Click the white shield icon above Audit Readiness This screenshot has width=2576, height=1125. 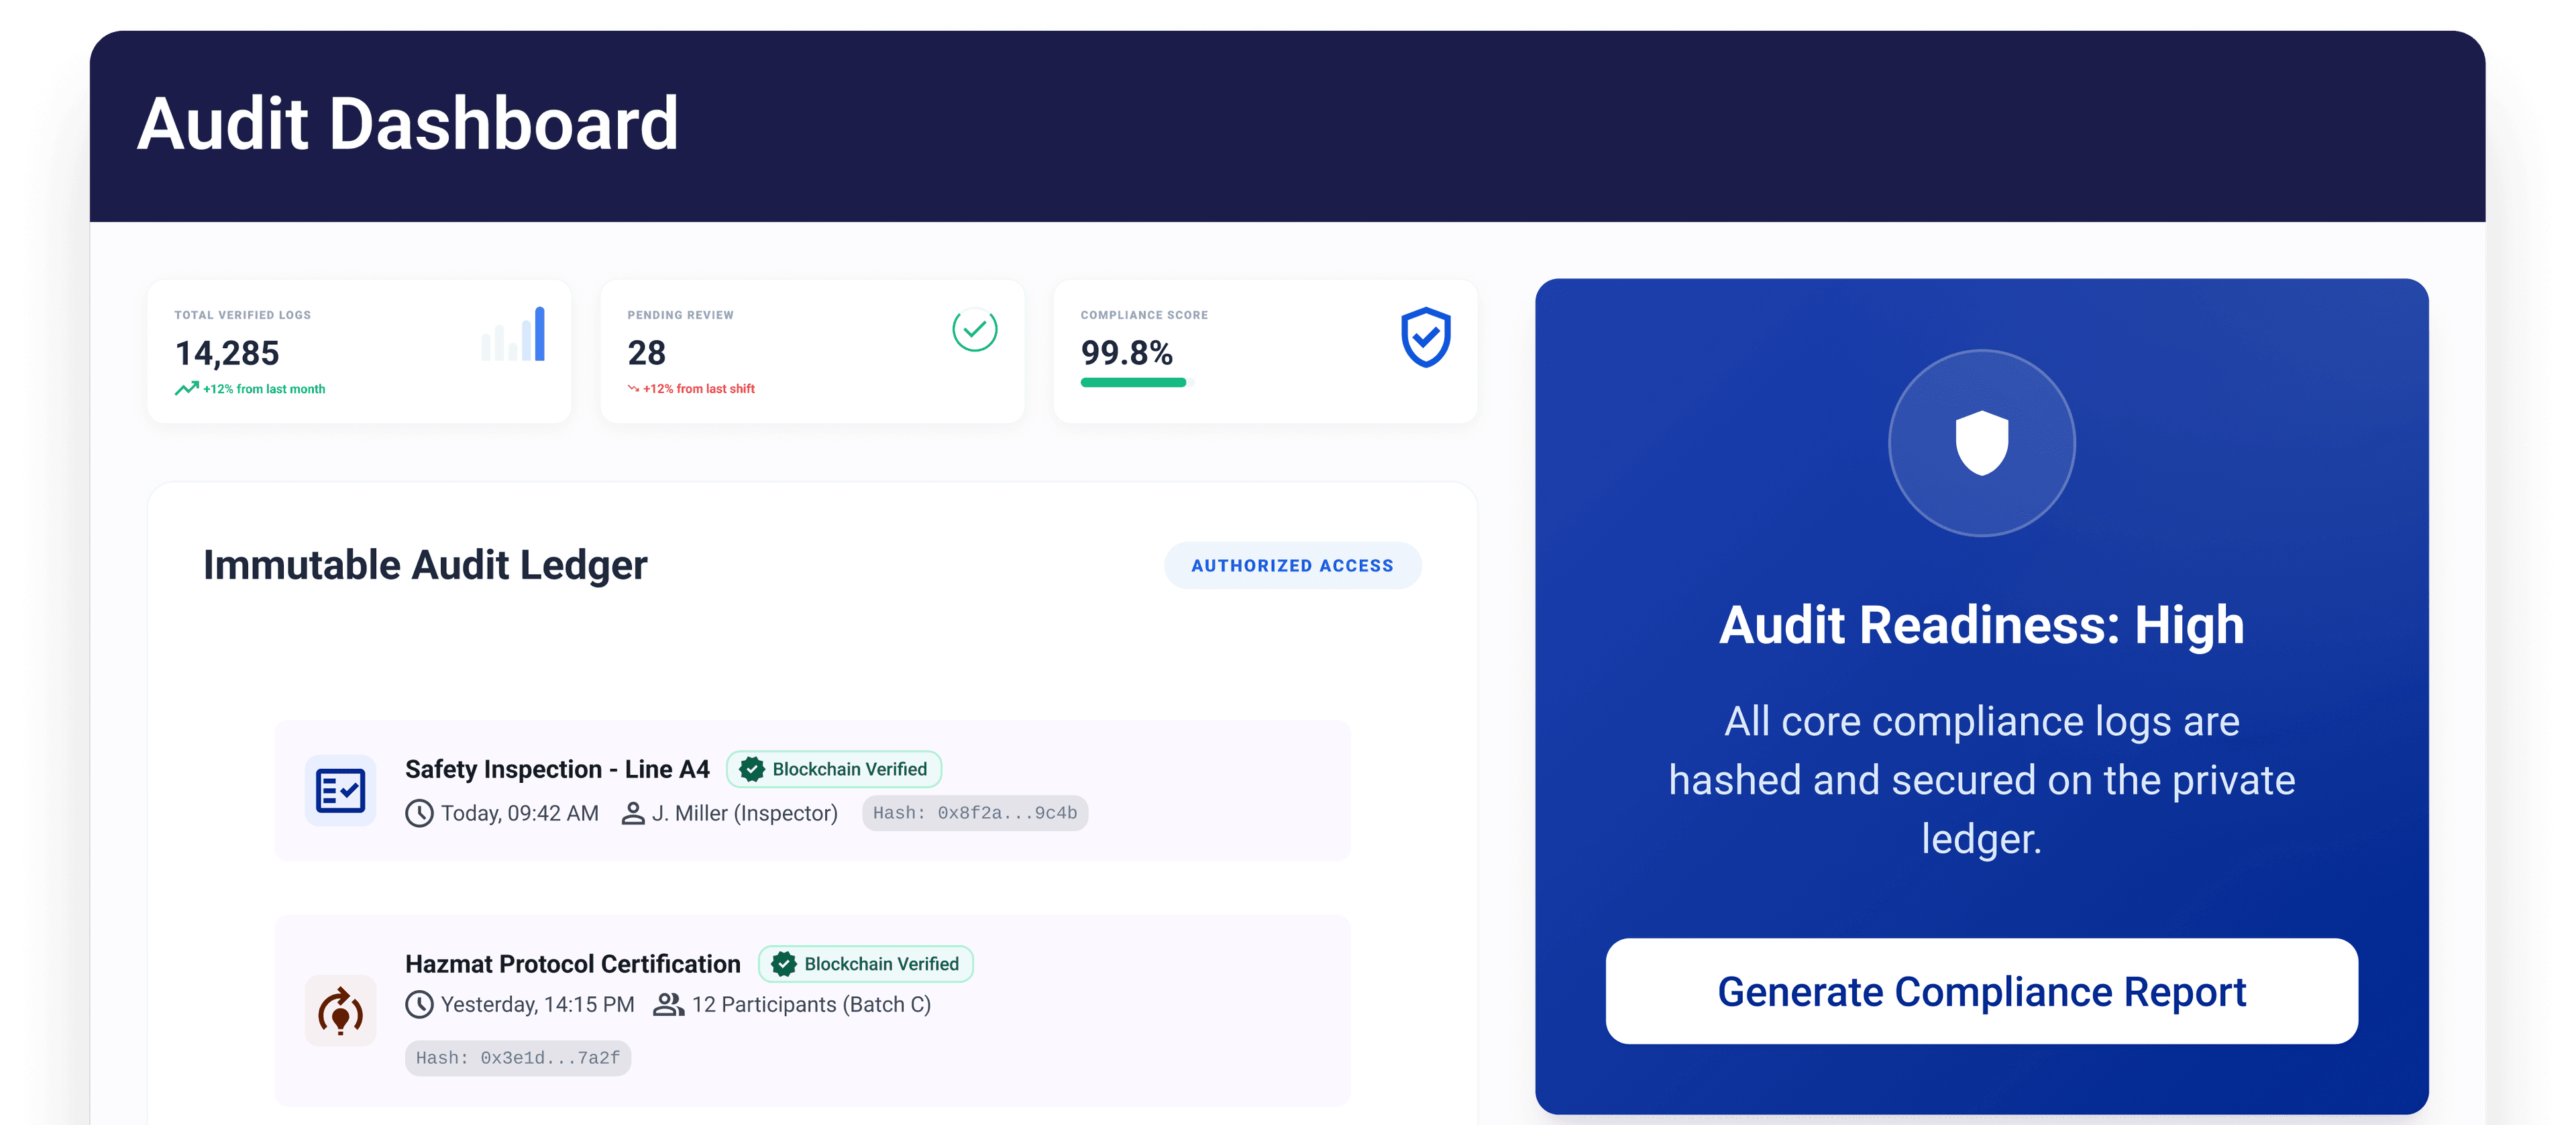[1981, 442]
